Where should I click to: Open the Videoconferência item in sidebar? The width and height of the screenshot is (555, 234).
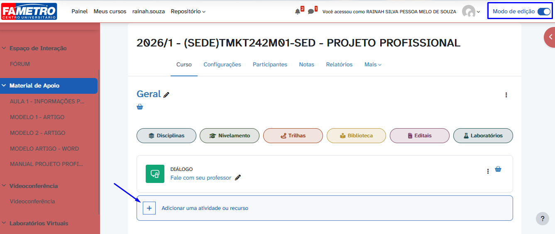click(32, 201)
